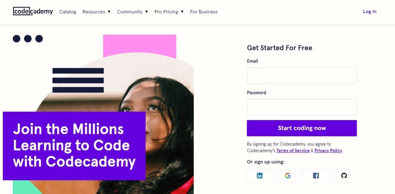Open the Community dropdown menu
Image resolution: width=395 pixels, height=194 pixels.
click(132, 12)
